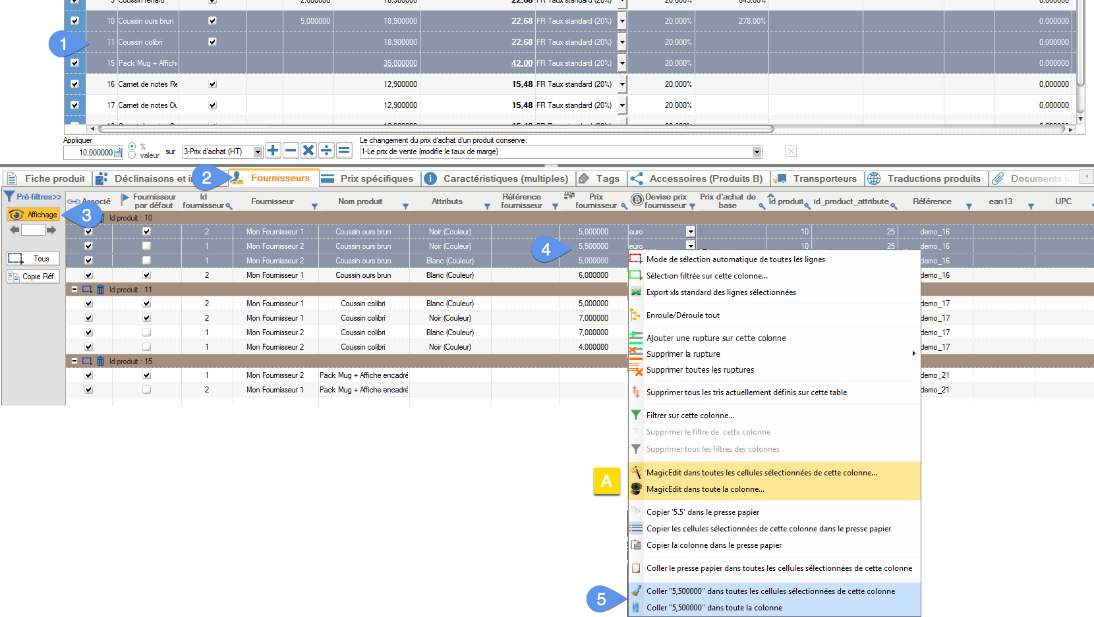Click the Appliquer value input field
This screenshot has height=617, width=1094.
[90, 153]
